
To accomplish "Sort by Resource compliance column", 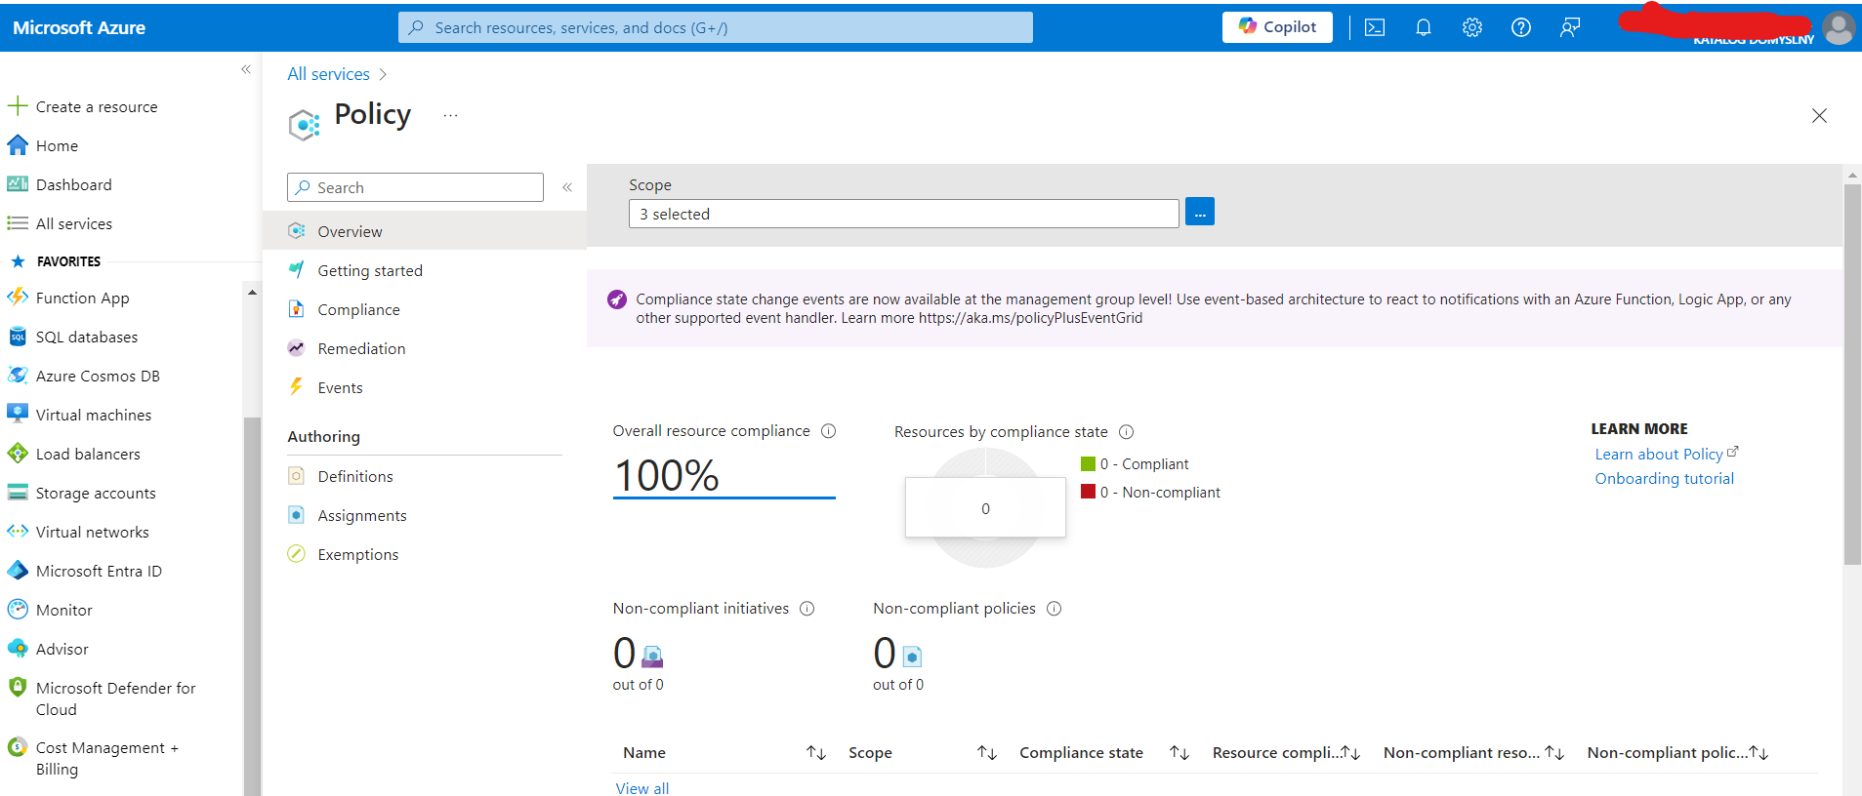I will (1351, 752).
